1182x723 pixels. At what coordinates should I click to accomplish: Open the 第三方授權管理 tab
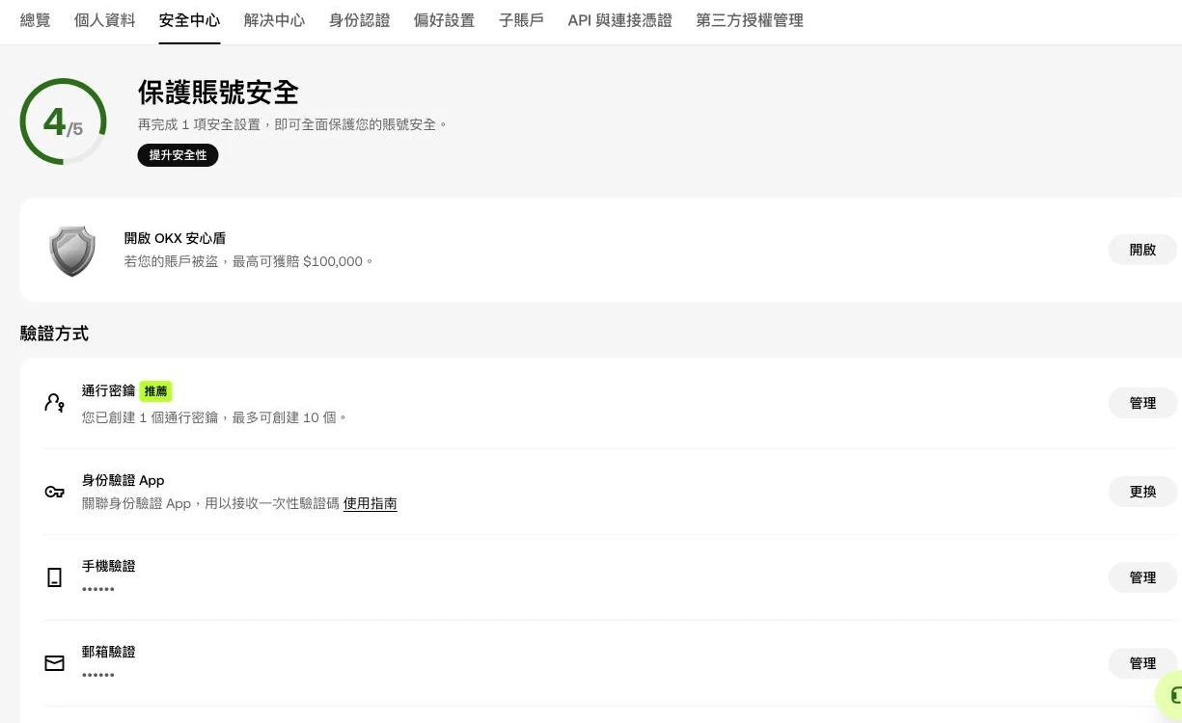(750, 20)
